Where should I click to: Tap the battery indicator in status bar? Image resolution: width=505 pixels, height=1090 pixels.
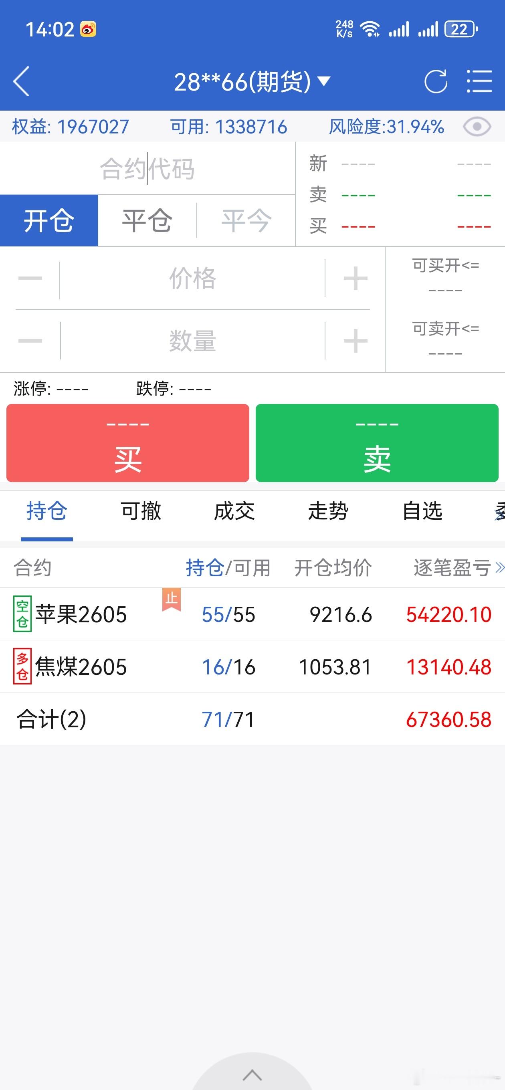pyautogui.click(x=461, y=29)
